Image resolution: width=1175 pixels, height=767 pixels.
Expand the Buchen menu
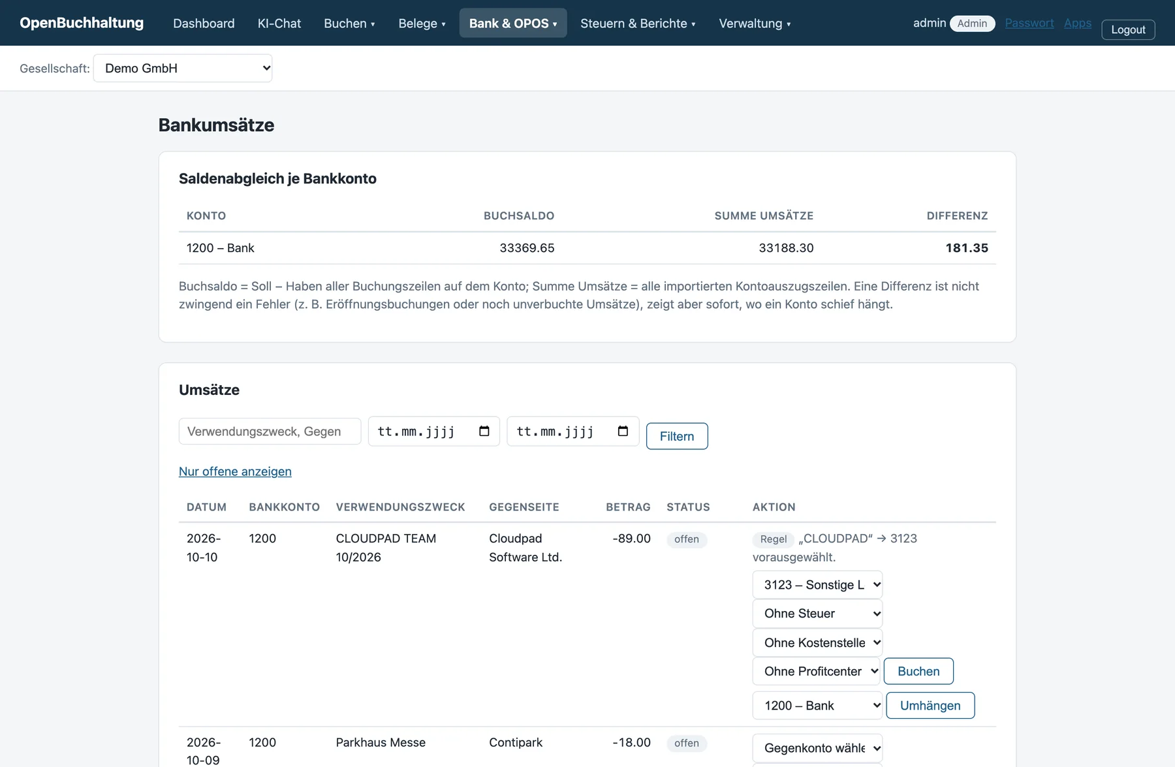click(349, 23)
